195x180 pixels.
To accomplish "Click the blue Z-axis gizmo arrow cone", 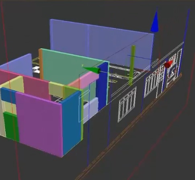I will (x=154, y=22).
